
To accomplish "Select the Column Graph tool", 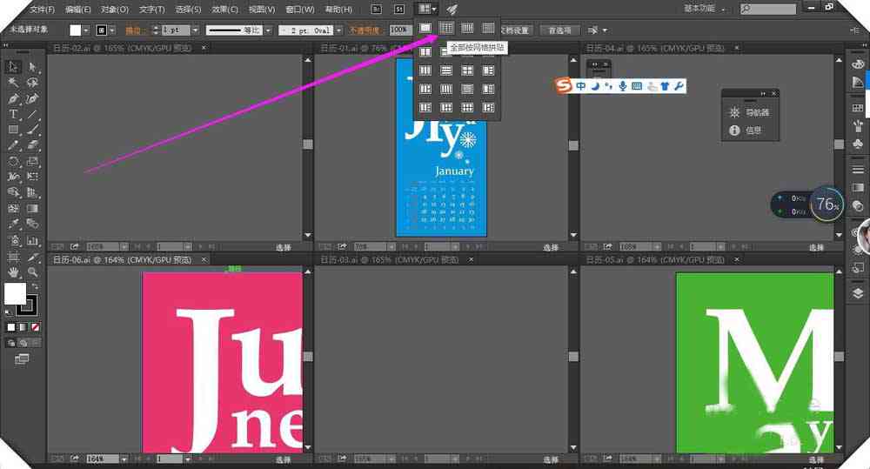I will (32, 240).
